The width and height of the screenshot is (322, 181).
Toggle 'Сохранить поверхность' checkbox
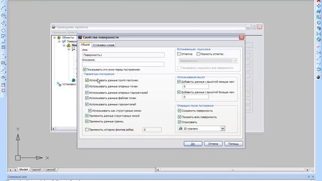[179, 111]
